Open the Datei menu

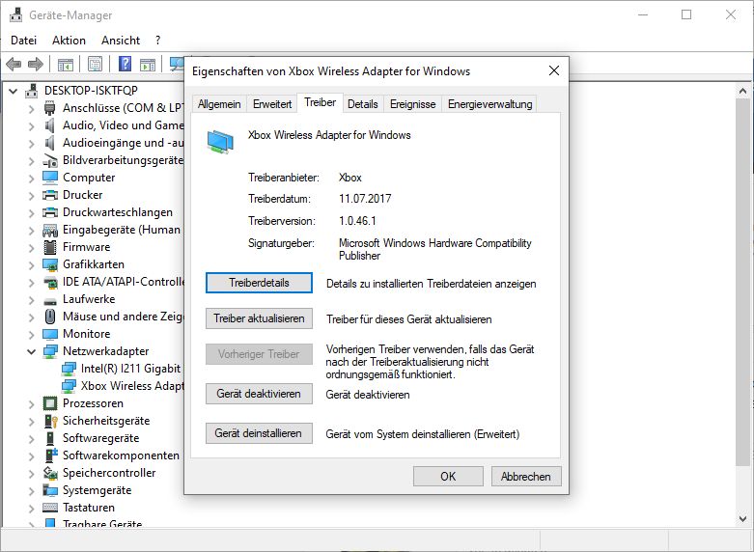tap(23, 41)
